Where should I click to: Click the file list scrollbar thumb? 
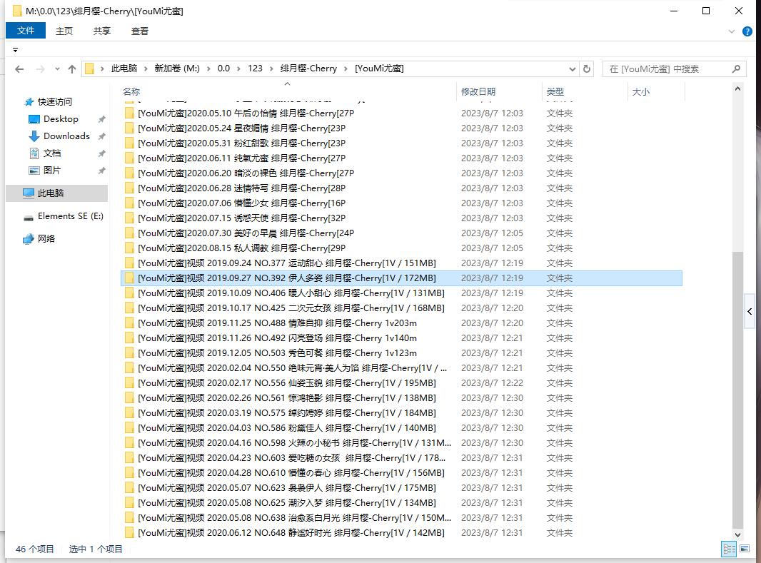click(x=737, y=390)
